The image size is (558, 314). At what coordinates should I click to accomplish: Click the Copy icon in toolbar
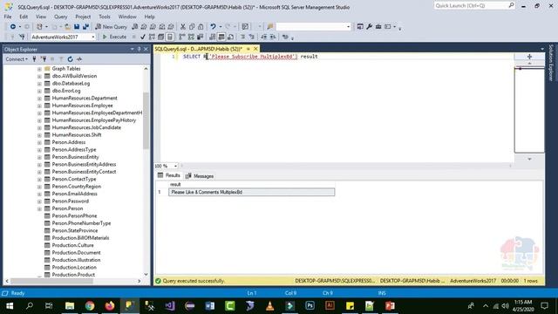(x=192, y=27)
